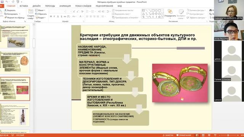Open Выровнять текст dropdown
The width and height of the screenshot is (244, 137).
pyautogui.click(x=122, y=14)
